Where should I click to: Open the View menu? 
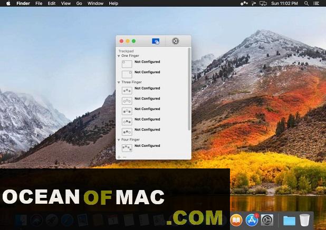[66, 3]
